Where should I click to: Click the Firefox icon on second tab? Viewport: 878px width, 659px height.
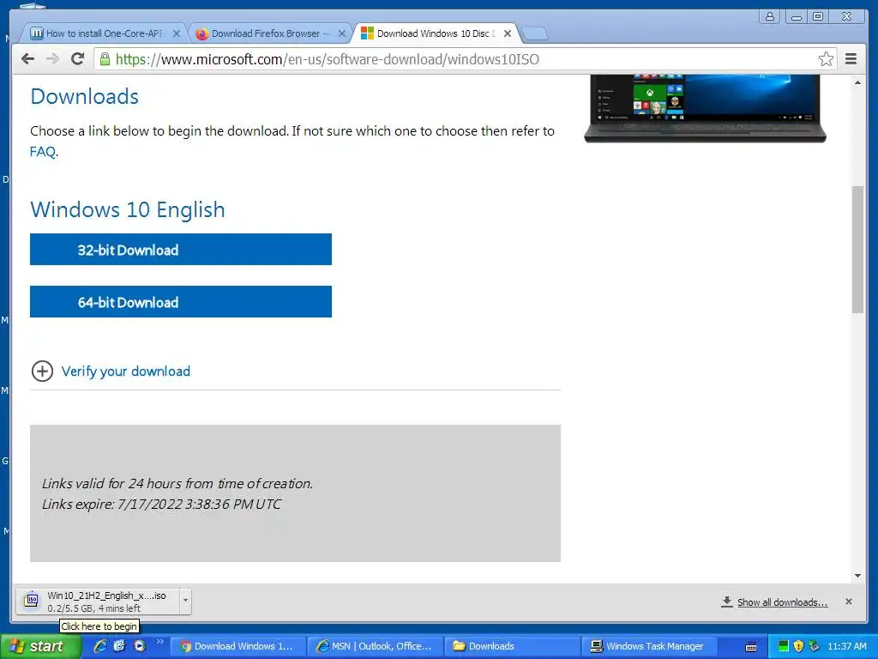point(201,33)
